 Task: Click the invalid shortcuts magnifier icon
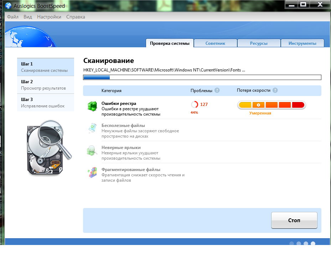coord(92,150)
